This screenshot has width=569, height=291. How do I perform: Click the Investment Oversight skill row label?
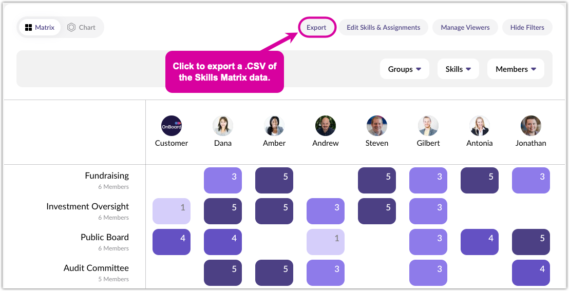[87, 206]
